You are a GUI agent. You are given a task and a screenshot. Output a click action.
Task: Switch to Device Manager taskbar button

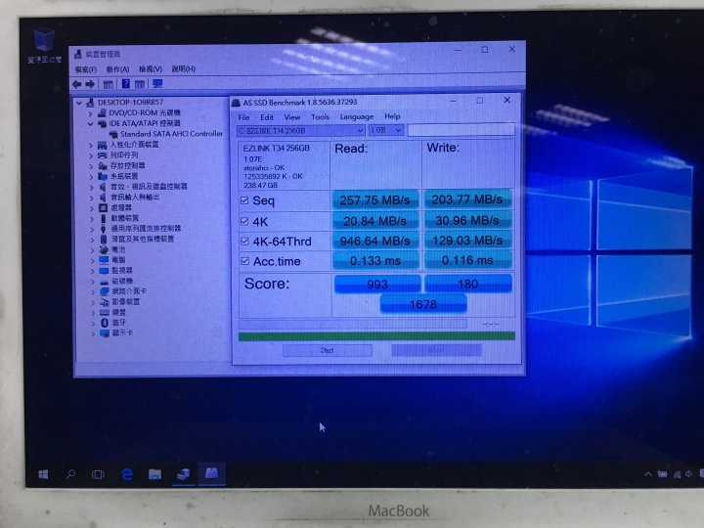(183, 474)
